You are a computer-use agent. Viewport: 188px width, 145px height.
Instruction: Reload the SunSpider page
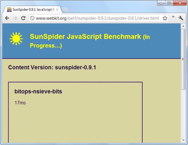[x=23, y=18]
